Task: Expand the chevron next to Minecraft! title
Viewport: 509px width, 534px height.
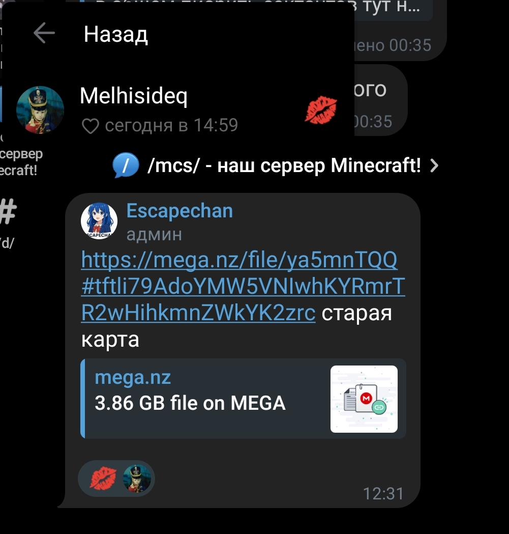Action: coord(434,166)
